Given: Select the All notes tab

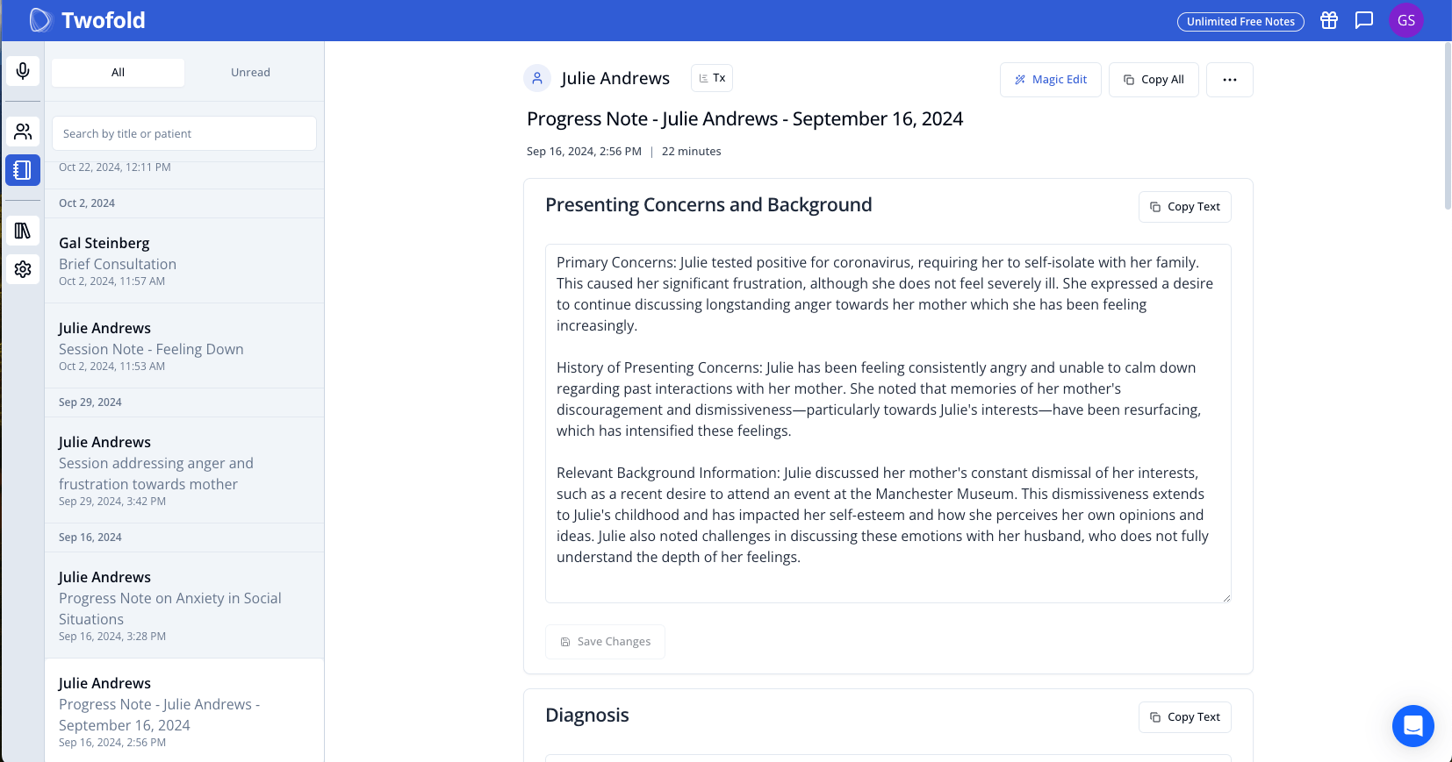Looking at the screenshot, I should point(118,73).
